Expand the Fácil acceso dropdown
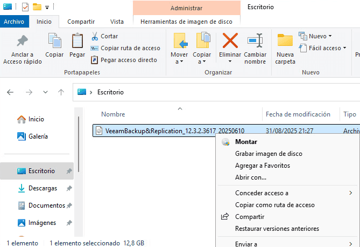This screenshot has height=247, width=360. click(324, 48)
